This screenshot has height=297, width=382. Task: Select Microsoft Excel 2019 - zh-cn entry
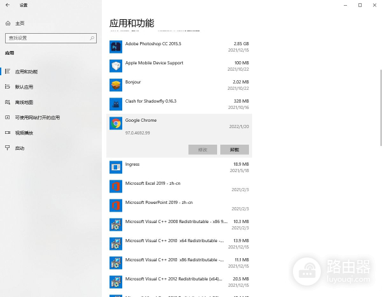pos(179,186)
